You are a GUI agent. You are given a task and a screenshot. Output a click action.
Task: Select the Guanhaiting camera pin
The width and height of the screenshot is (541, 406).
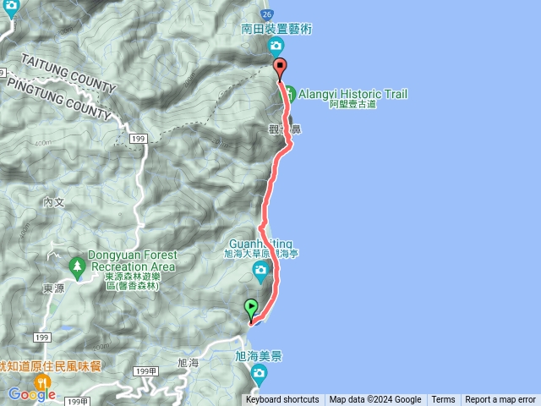coord(261,272)
